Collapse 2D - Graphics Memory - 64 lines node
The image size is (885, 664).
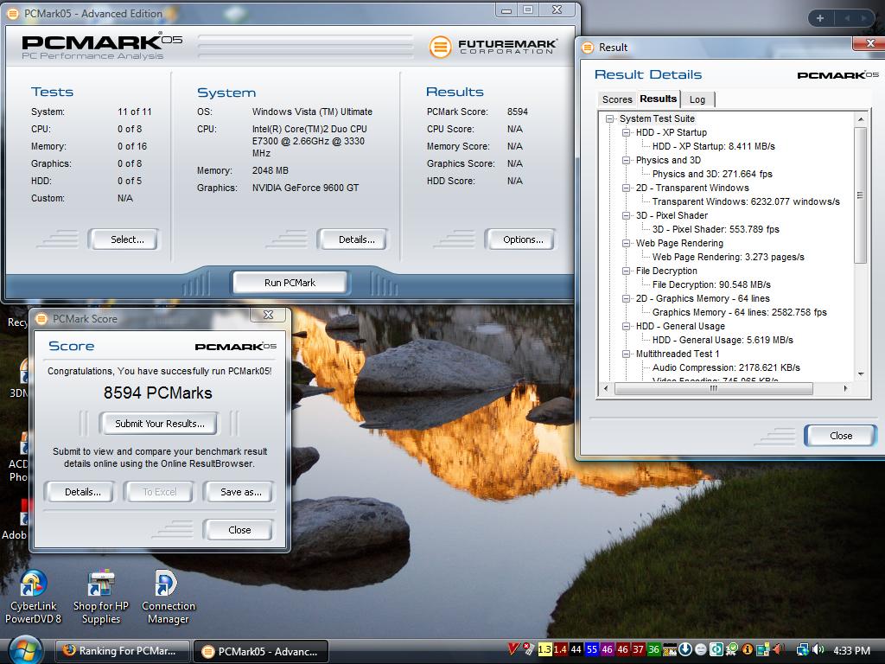coord(626,298)
